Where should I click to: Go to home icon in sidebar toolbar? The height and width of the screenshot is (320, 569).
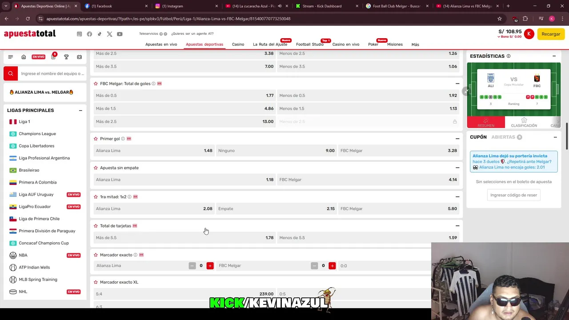coord(24,57)
